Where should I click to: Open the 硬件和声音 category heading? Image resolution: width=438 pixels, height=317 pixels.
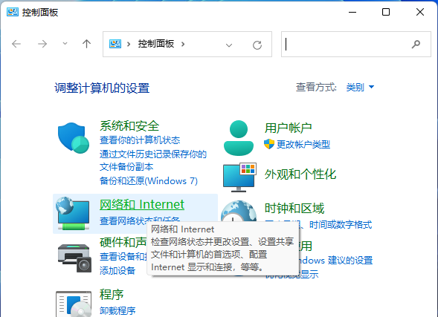pos(123,243)
